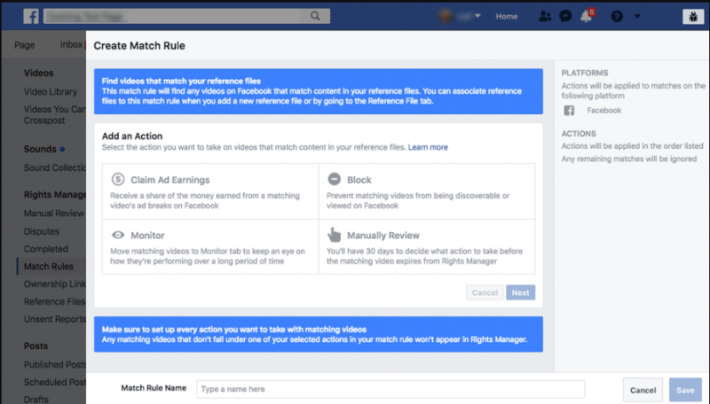Screen dimensions: 710x404
Task: Open Scheduled Posts in sidebar
Action: click(54, 383)
